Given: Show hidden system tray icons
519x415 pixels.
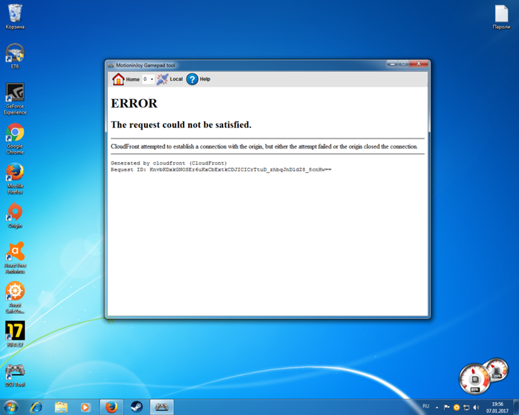Looking at the screenshot, I should tap(437, 407).
